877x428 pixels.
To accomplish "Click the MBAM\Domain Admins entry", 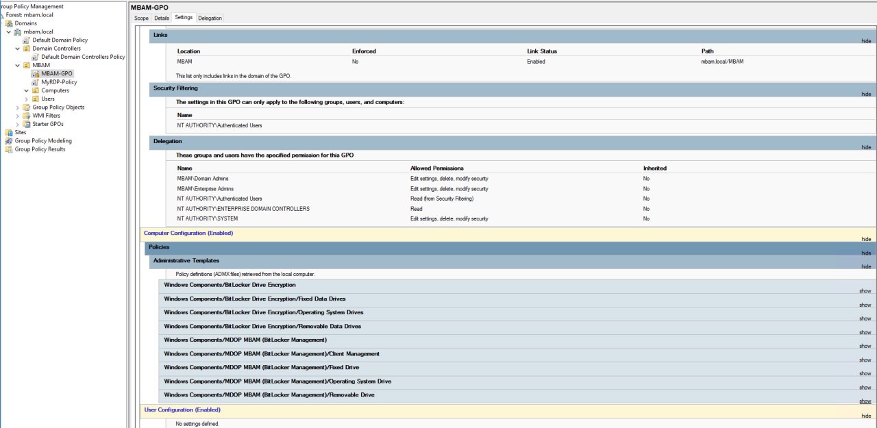I will [203, 178].
